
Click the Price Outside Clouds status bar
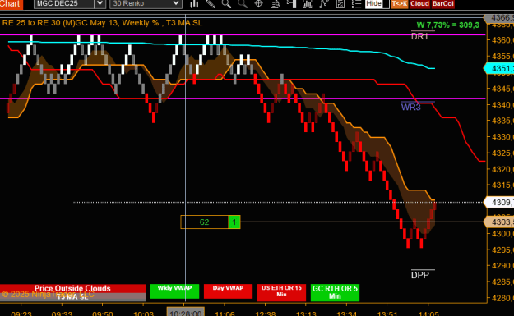tap(72, 289)
